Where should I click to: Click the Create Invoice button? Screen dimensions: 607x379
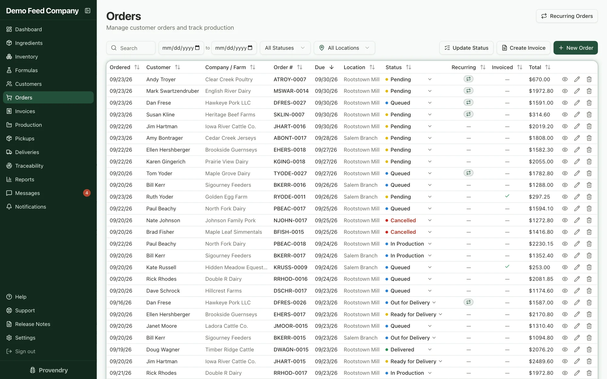click(x=523, y=48)
